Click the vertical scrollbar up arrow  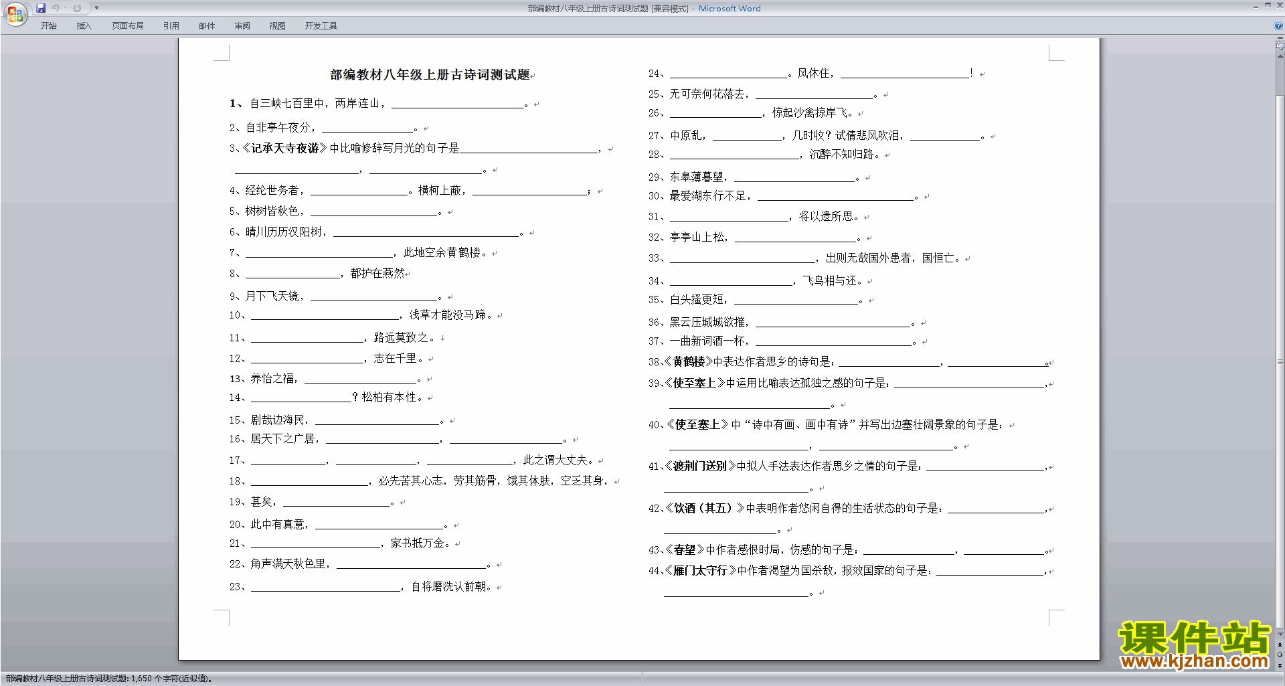(x=1280, y=56)
